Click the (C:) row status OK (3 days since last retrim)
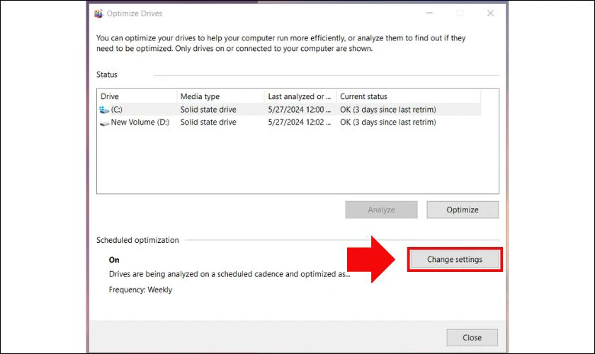595x354 pixels. [388, 110]
